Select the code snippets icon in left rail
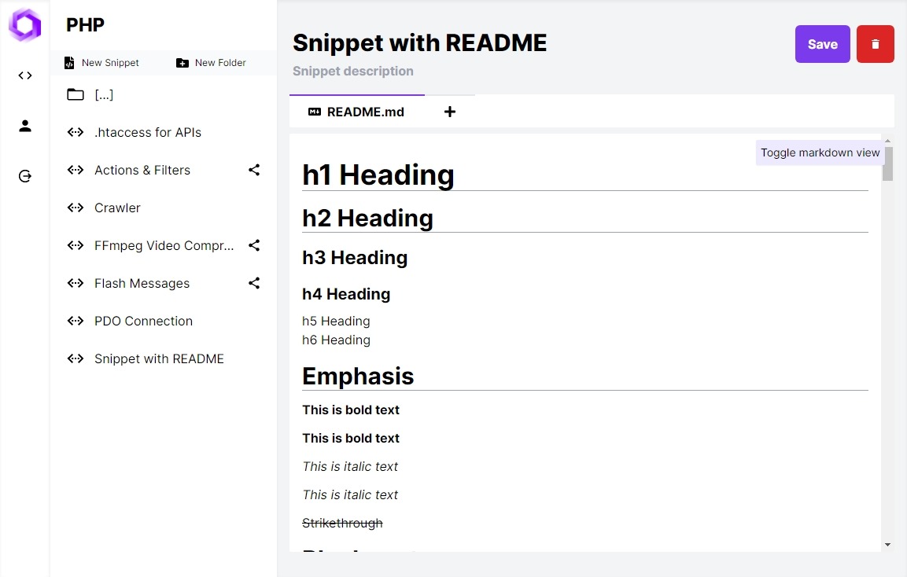The image size is (907, 577). coord(24,75)
